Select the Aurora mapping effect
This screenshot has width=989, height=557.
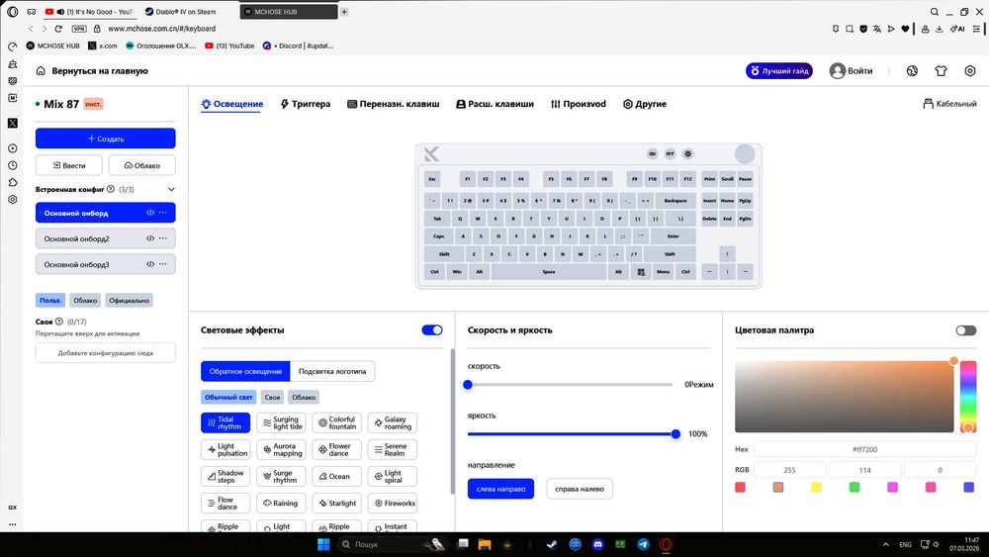pos(281,450)
